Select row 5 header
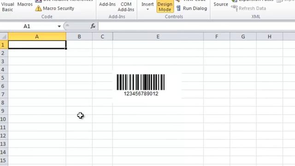This screenshot has width=295, height=166. [x=4, y=78]
